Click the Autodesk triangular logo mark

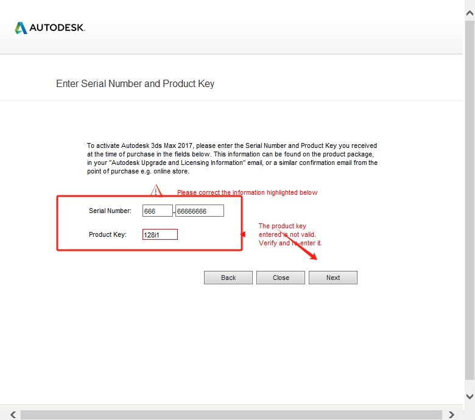point(21,28)
